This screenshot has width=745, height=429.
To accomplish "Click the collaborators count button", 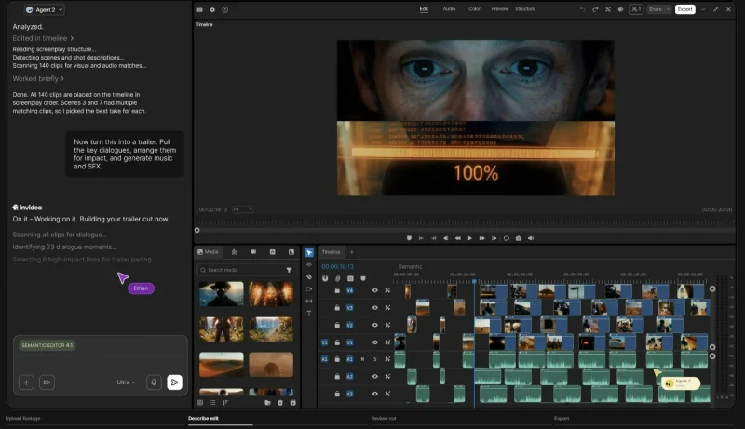I will [636, 9].
